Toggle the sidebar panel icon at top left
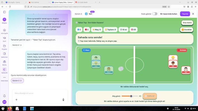The width and height of the screenshot is (198, 111). point(4,12)
